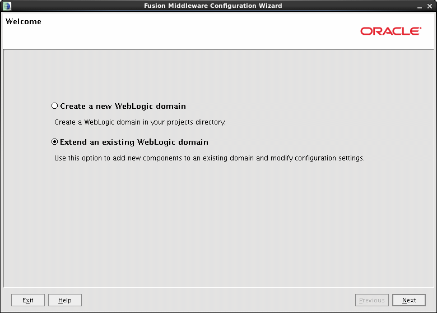Go to the Next wizard step
The image size is (437, 313).
(409, 300)
